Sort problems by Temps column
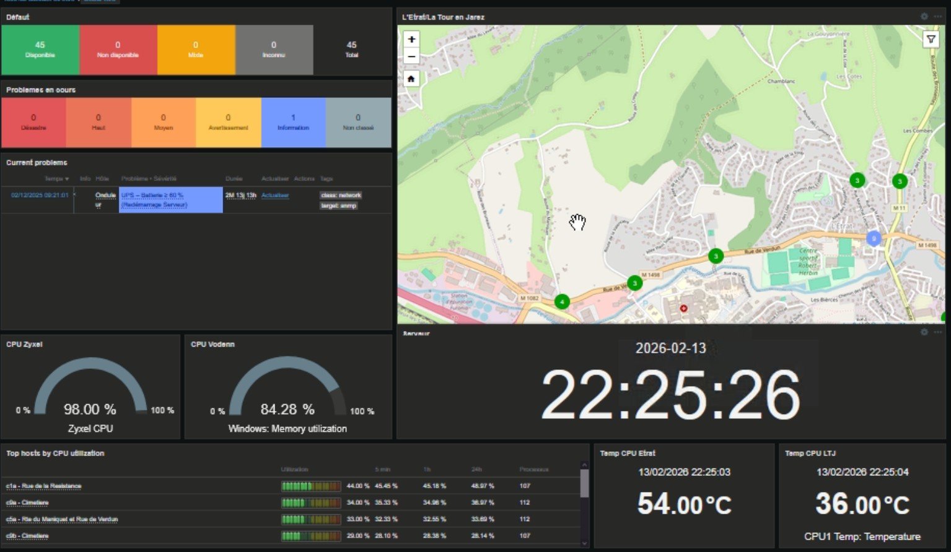The height and width of the screenshot is (552, 951). pos(56,179)
